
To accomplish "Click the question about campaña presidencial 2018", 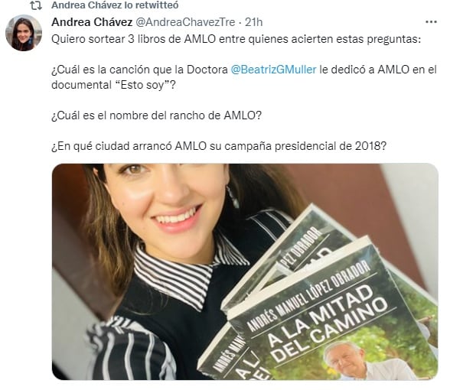I will click(219, 146).
